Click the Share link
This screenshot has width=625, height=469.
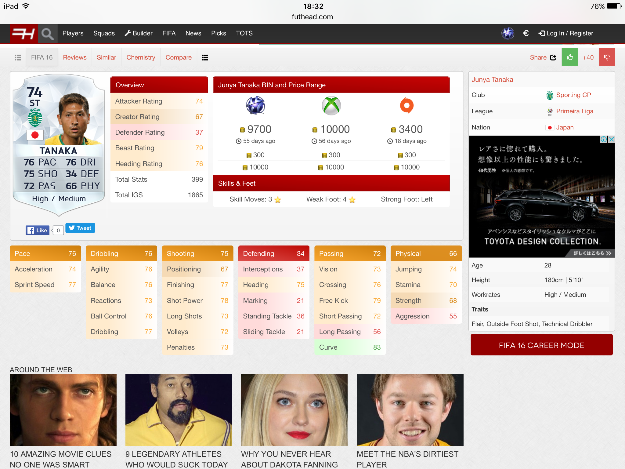pos(538,57)
